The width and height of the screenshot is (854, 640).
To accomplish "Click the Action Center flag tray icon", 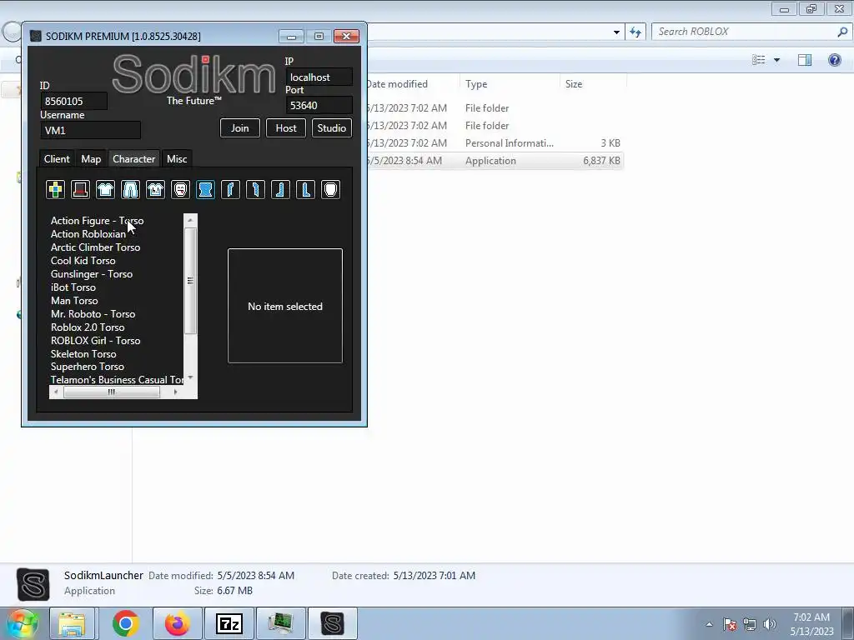I will tap(730, 624).
